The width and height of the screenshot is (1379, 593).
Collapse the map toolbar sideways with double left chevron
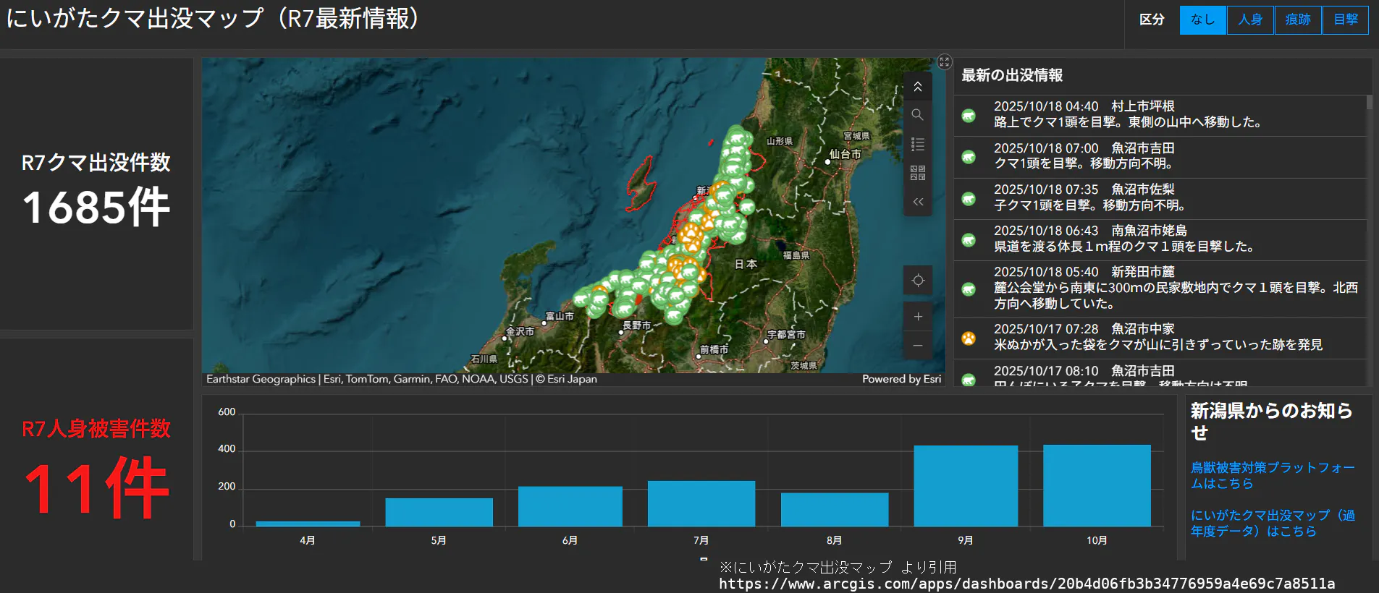(x=917, y=202)
